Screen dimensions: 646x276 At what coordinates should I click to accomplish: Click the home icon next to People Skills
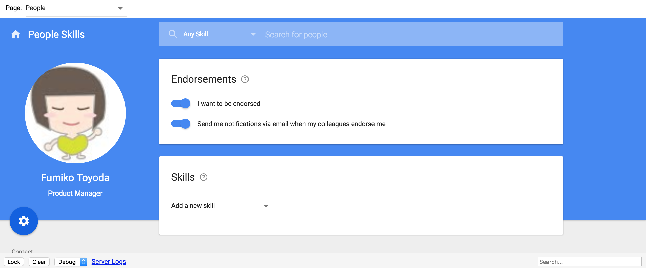[x=16, y=34]
